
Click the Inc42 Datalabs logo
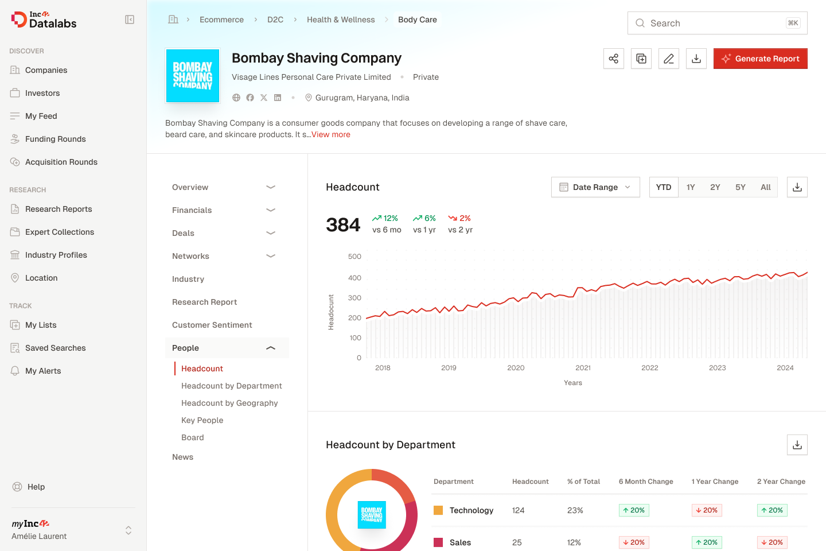click(x=44, y=20)
